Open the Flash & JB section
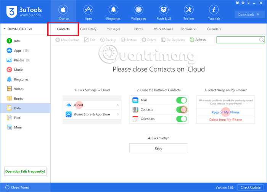The height and width of the screenshot is (192, 267). click(x=164, y=12)
